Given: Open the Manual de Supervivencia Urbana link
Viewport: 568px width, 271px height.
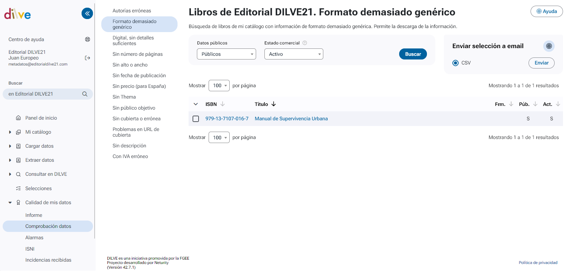Looking at the screenshot, I should (x=291, y=119).
